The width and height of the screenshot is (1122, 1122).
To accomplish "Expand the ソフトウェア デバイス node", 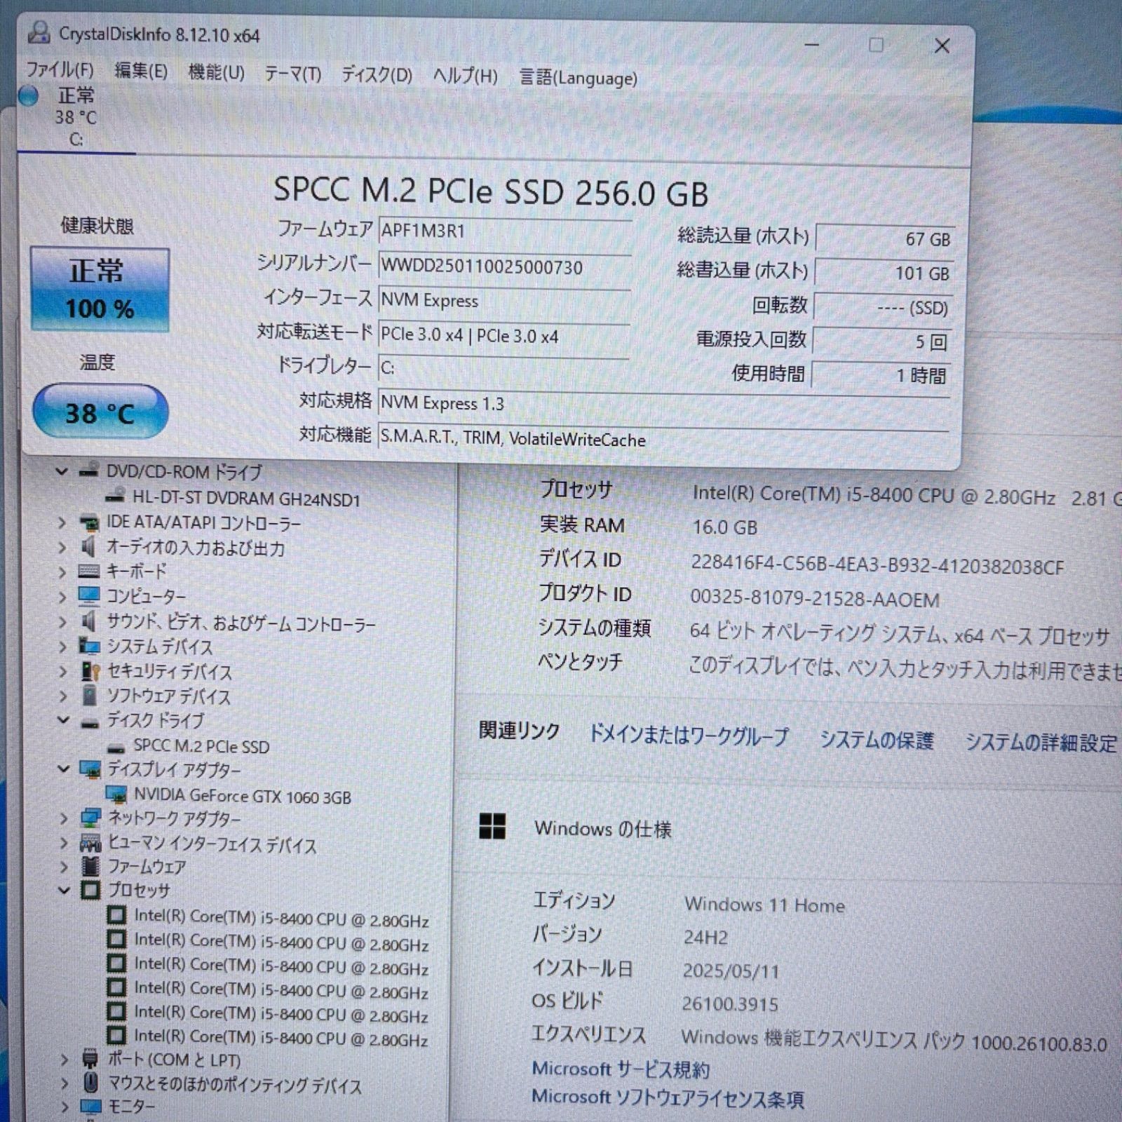I will click(x=63, y=696).
